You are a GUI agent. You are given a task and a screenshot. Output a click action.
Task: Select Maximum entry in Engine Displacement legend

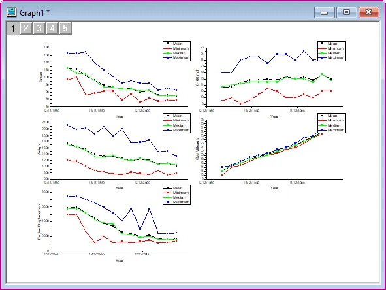(176, 202)
